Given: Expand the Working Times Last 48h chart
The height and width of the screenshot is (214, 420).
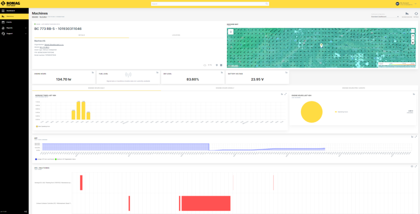Looking at the screenshot, I should pyautogui.click(x=285, y=94).
